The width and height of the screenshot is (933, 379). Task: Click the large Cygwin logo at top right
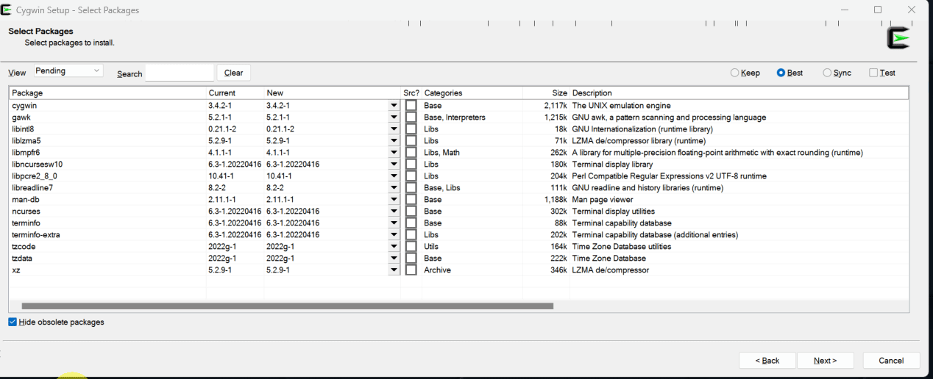[898, 38]
